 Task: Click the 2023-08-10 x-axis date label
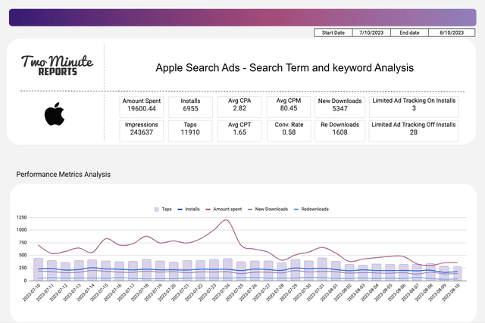[x=452, y=292]
